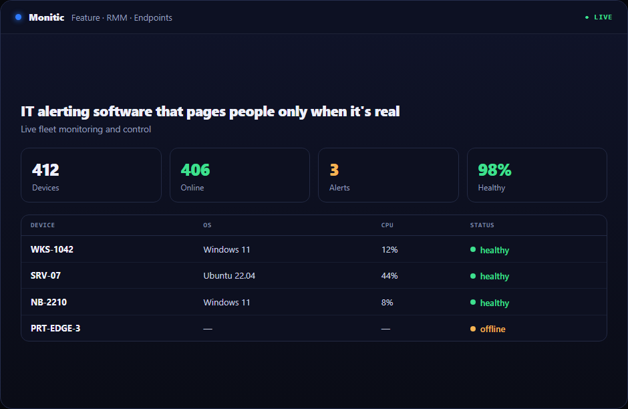Click the 44% CPU value
Image resolution: width=628 pixels, height=409 pixels.
point(389,275)
